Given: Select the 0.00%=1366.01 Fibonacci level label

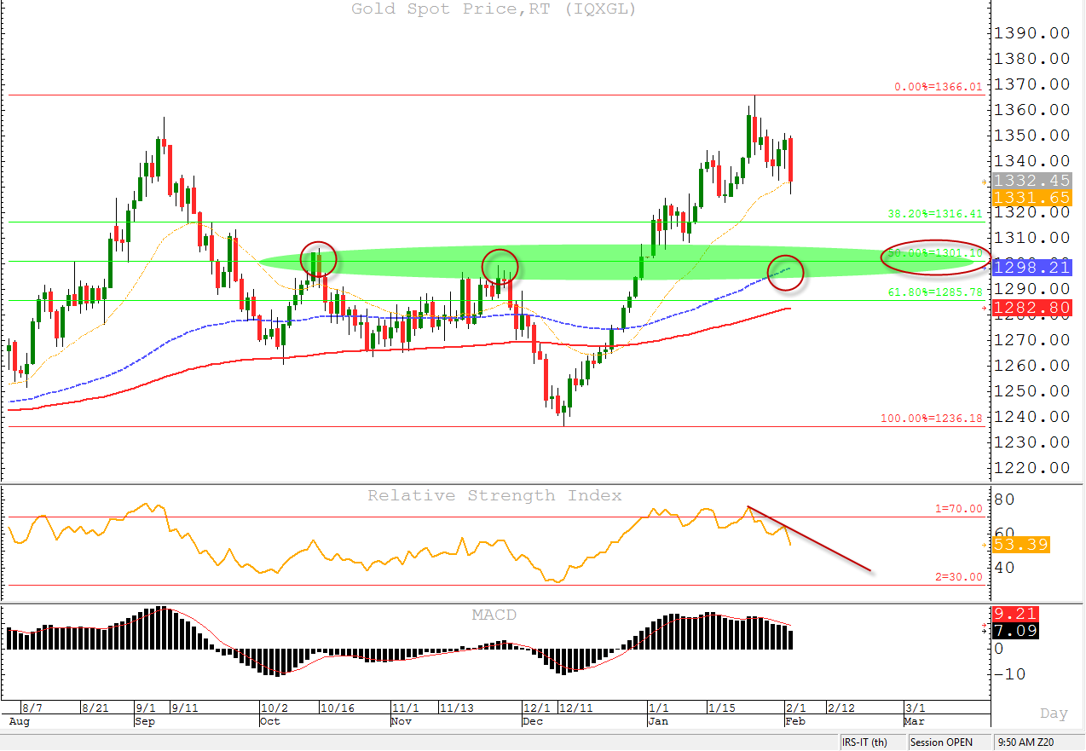Looking at the screenshot, I should [938, 87].
